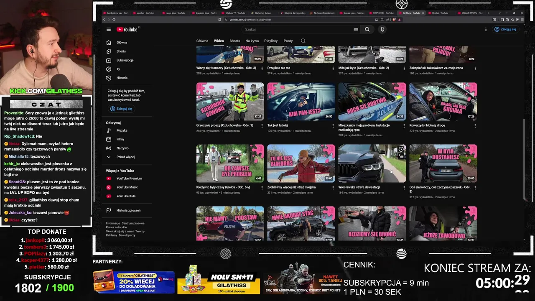Click the channel search magnifier icon
This screenshot has height=301, width=535.
303,41
